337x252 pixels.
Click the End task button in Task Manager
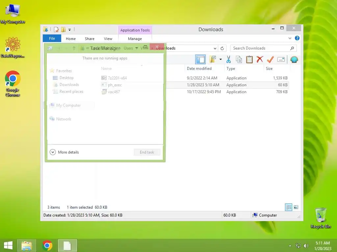(147, 152)
